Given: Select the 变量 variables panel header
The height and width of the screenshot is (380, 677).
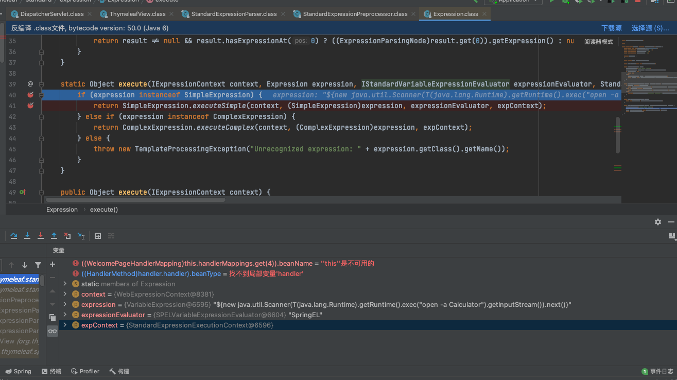Looking at the screenshot, I should tap(59, 250).
